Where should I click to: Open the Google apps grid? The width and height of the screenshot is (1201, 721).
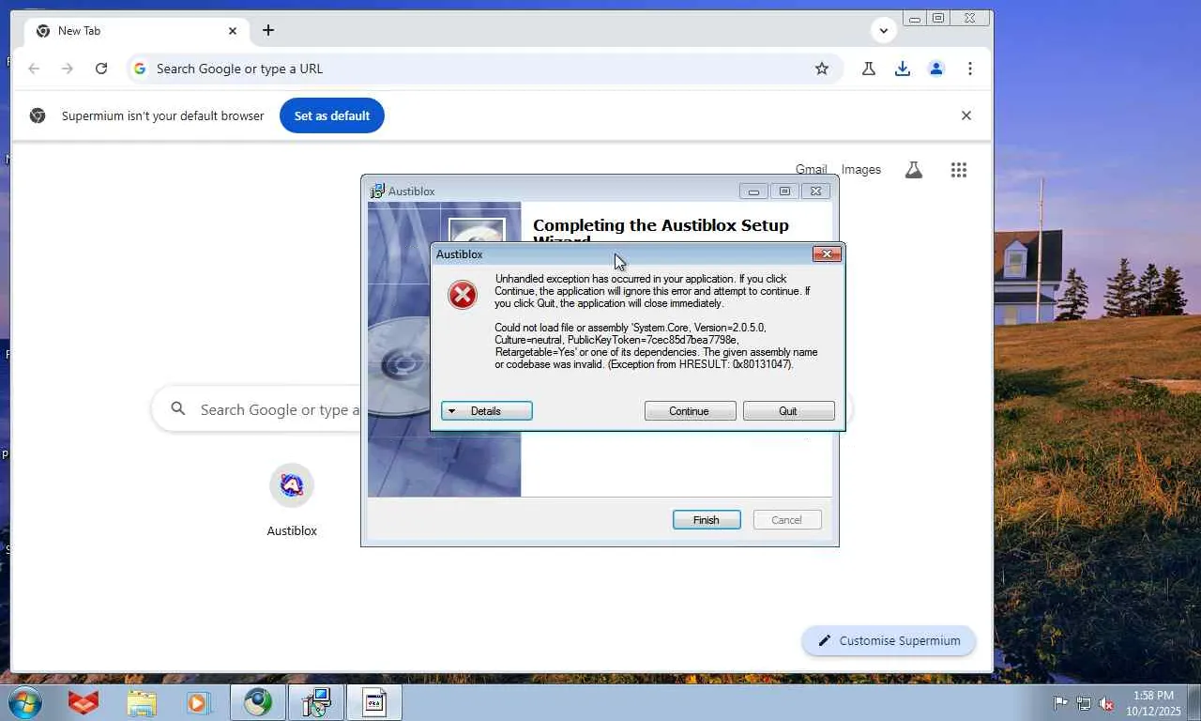(x=958, y=170)
